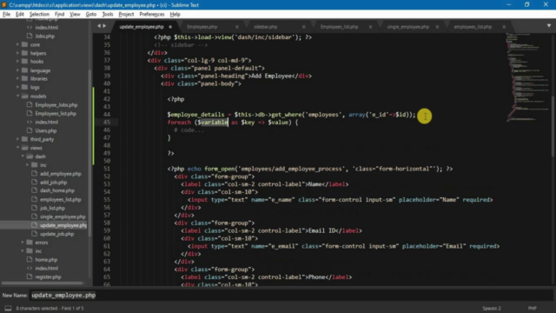
Task: Open employees_list.php in dash folder
Action: (x=60, y=199)
